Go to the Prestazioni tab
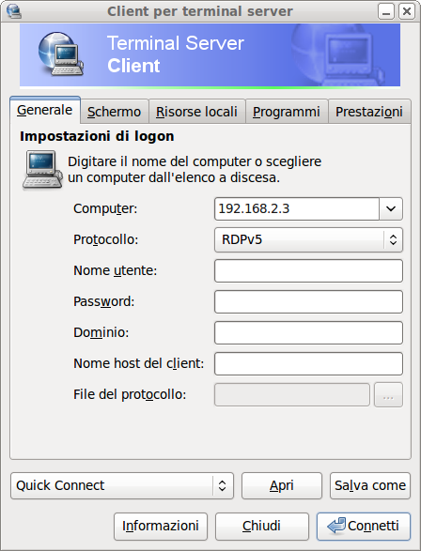 click(x=369, y=112)
